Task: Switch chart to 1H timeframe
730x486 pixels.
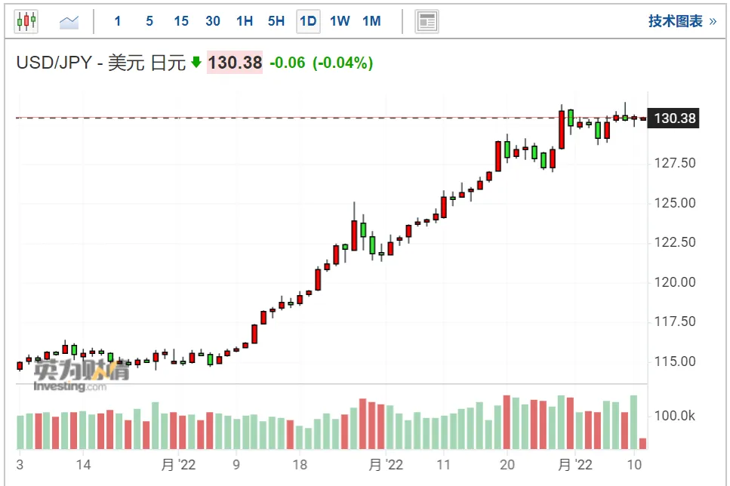Action: [245, 21]
